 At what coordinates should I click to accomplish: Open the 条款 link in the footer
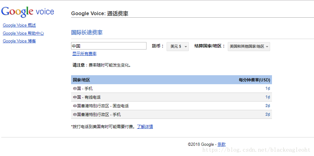click(222, 144)
